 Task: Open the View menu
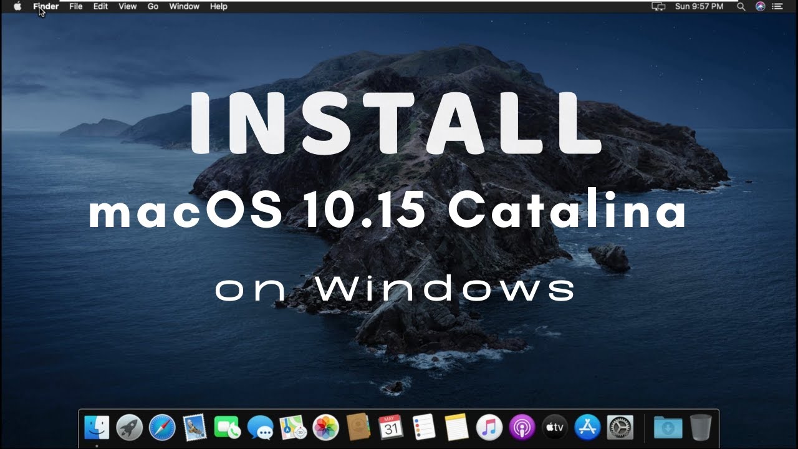(x=127, y=6)
